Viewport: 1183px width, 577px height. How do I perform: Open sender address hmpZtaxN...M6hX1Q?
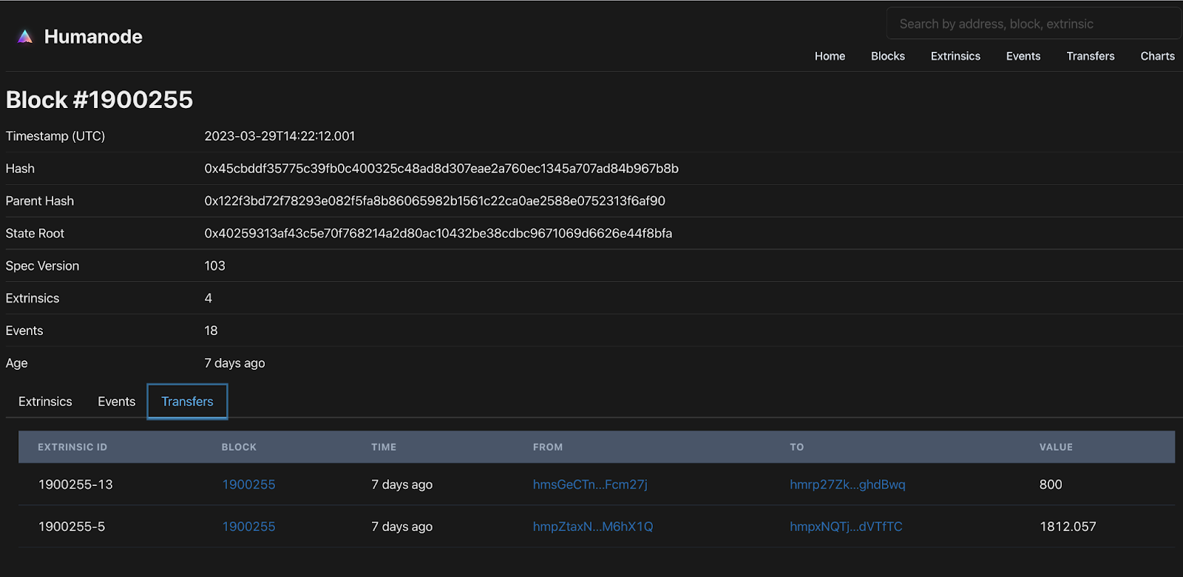point(593,527)
